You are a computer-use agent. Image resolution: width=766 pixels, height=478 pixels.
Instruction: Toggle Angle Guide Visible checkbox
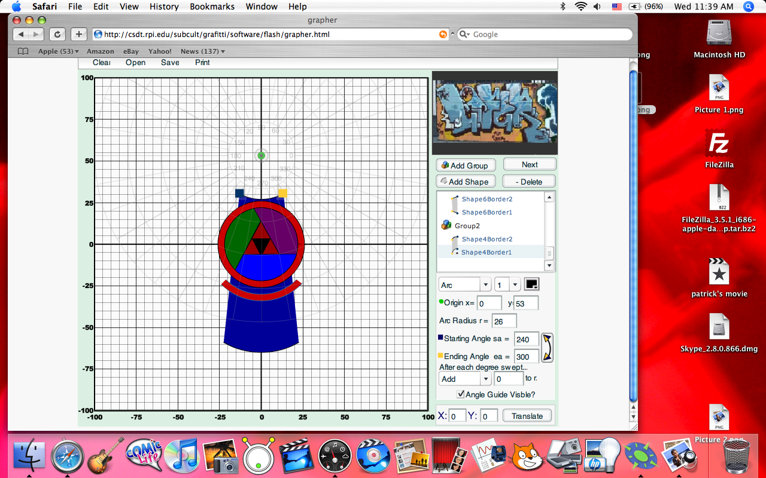[x=460, y=394]
